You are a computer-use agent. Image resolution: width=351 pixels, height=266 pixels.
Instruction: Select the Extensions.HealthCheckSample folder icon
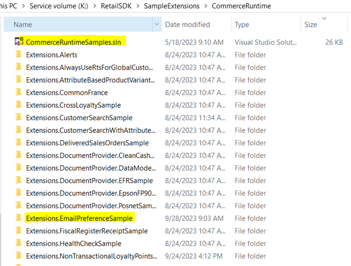(x=19, y=243)
